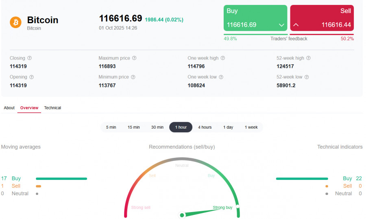This screenshot has height=219, width=366.
Task: Select the 15 min timeframe
Action: point(134,127)
